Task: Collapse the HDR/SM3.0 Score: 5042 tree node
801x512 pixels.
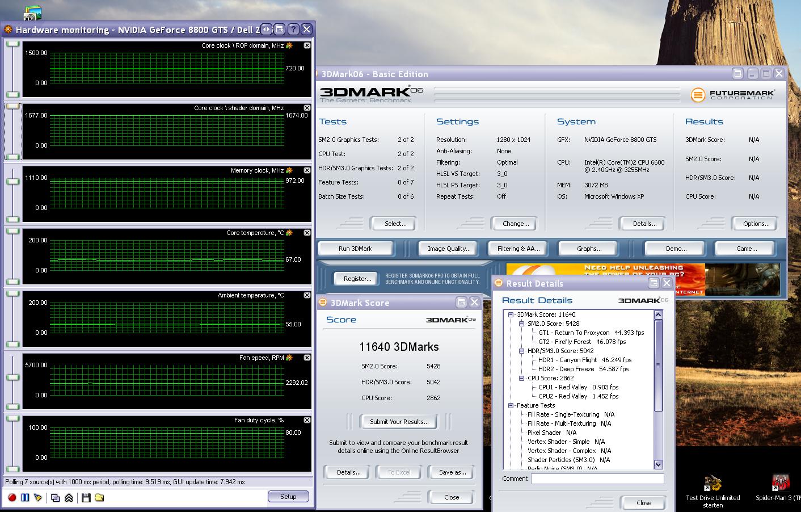Action: tap(522, 351)
